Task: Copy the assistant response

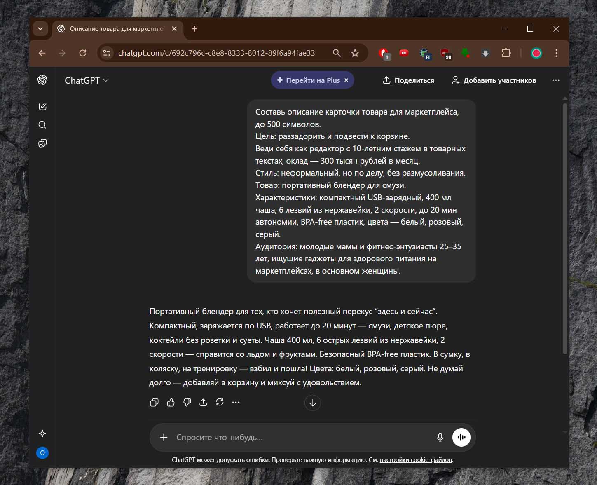Action: [154, 403]
